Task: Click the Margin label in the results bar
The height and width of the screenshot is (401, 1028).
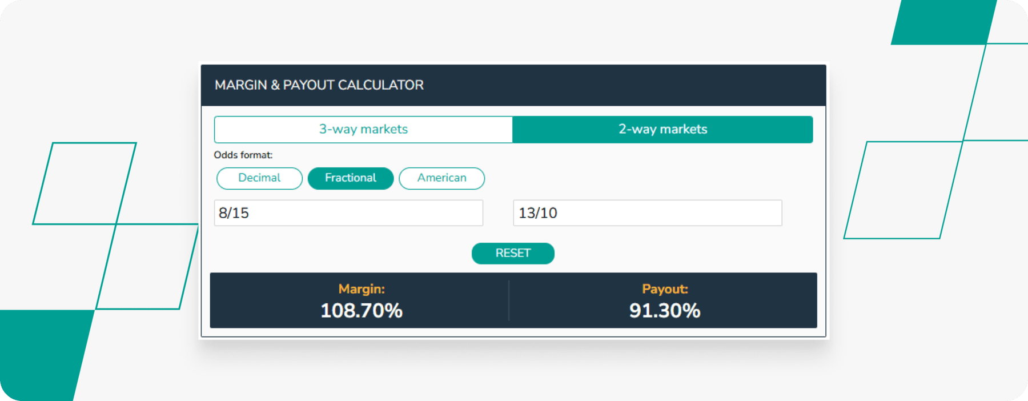Action: click(x=362, y=289)
